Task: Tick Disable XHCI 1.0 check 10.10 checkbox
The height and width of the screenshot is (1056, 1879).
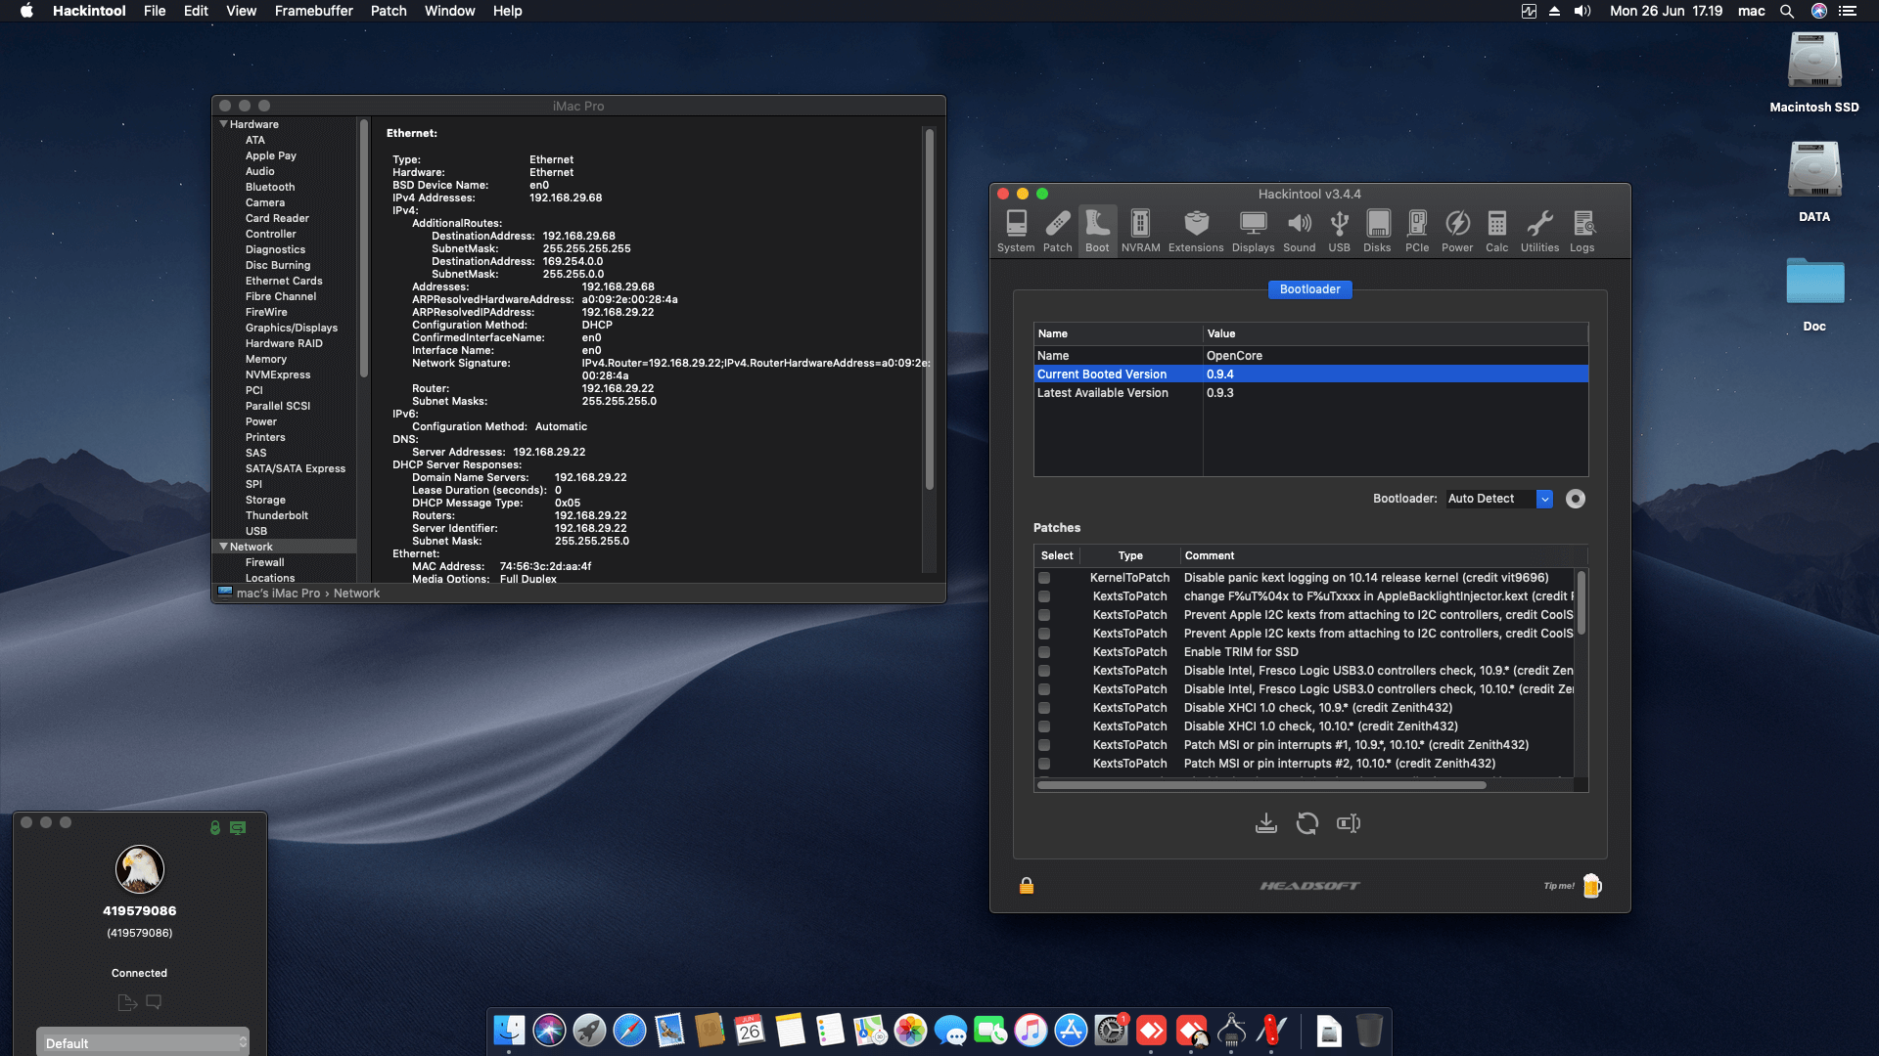Action: [x=1044, y=726]
